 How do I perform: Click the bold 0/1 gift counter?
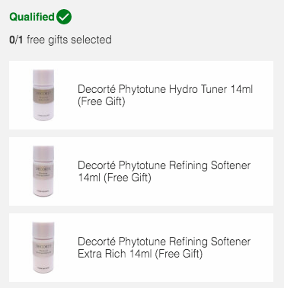pyautogui.click(x=16, y=40)
